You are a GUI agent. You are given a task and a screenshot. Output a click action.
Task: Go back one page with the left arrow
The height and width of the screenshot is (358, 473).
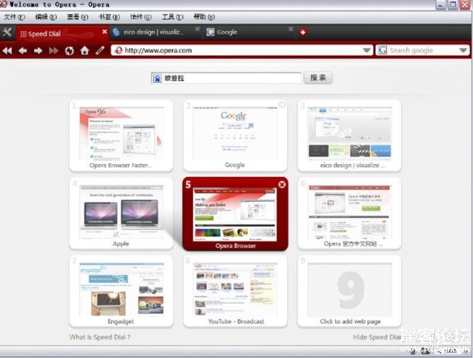23,50
